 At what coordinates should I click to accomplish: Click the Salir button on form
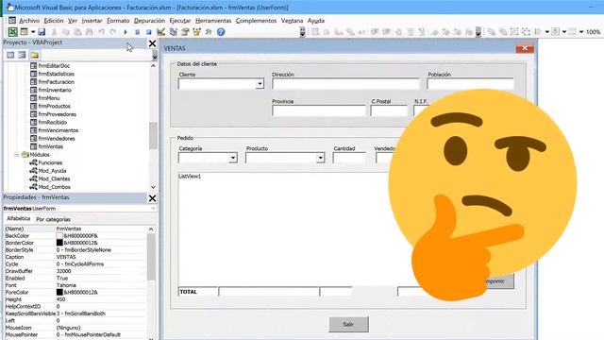click(x=348, y=324)
